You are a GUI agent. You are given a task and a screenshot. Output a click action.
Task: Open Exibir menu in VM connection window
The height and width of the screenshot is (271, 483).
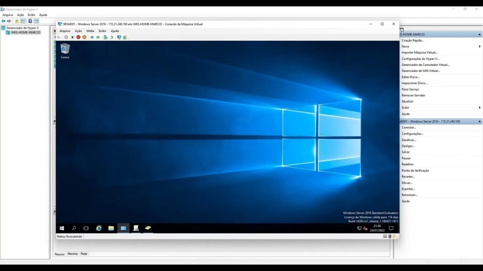click(102, 31)
